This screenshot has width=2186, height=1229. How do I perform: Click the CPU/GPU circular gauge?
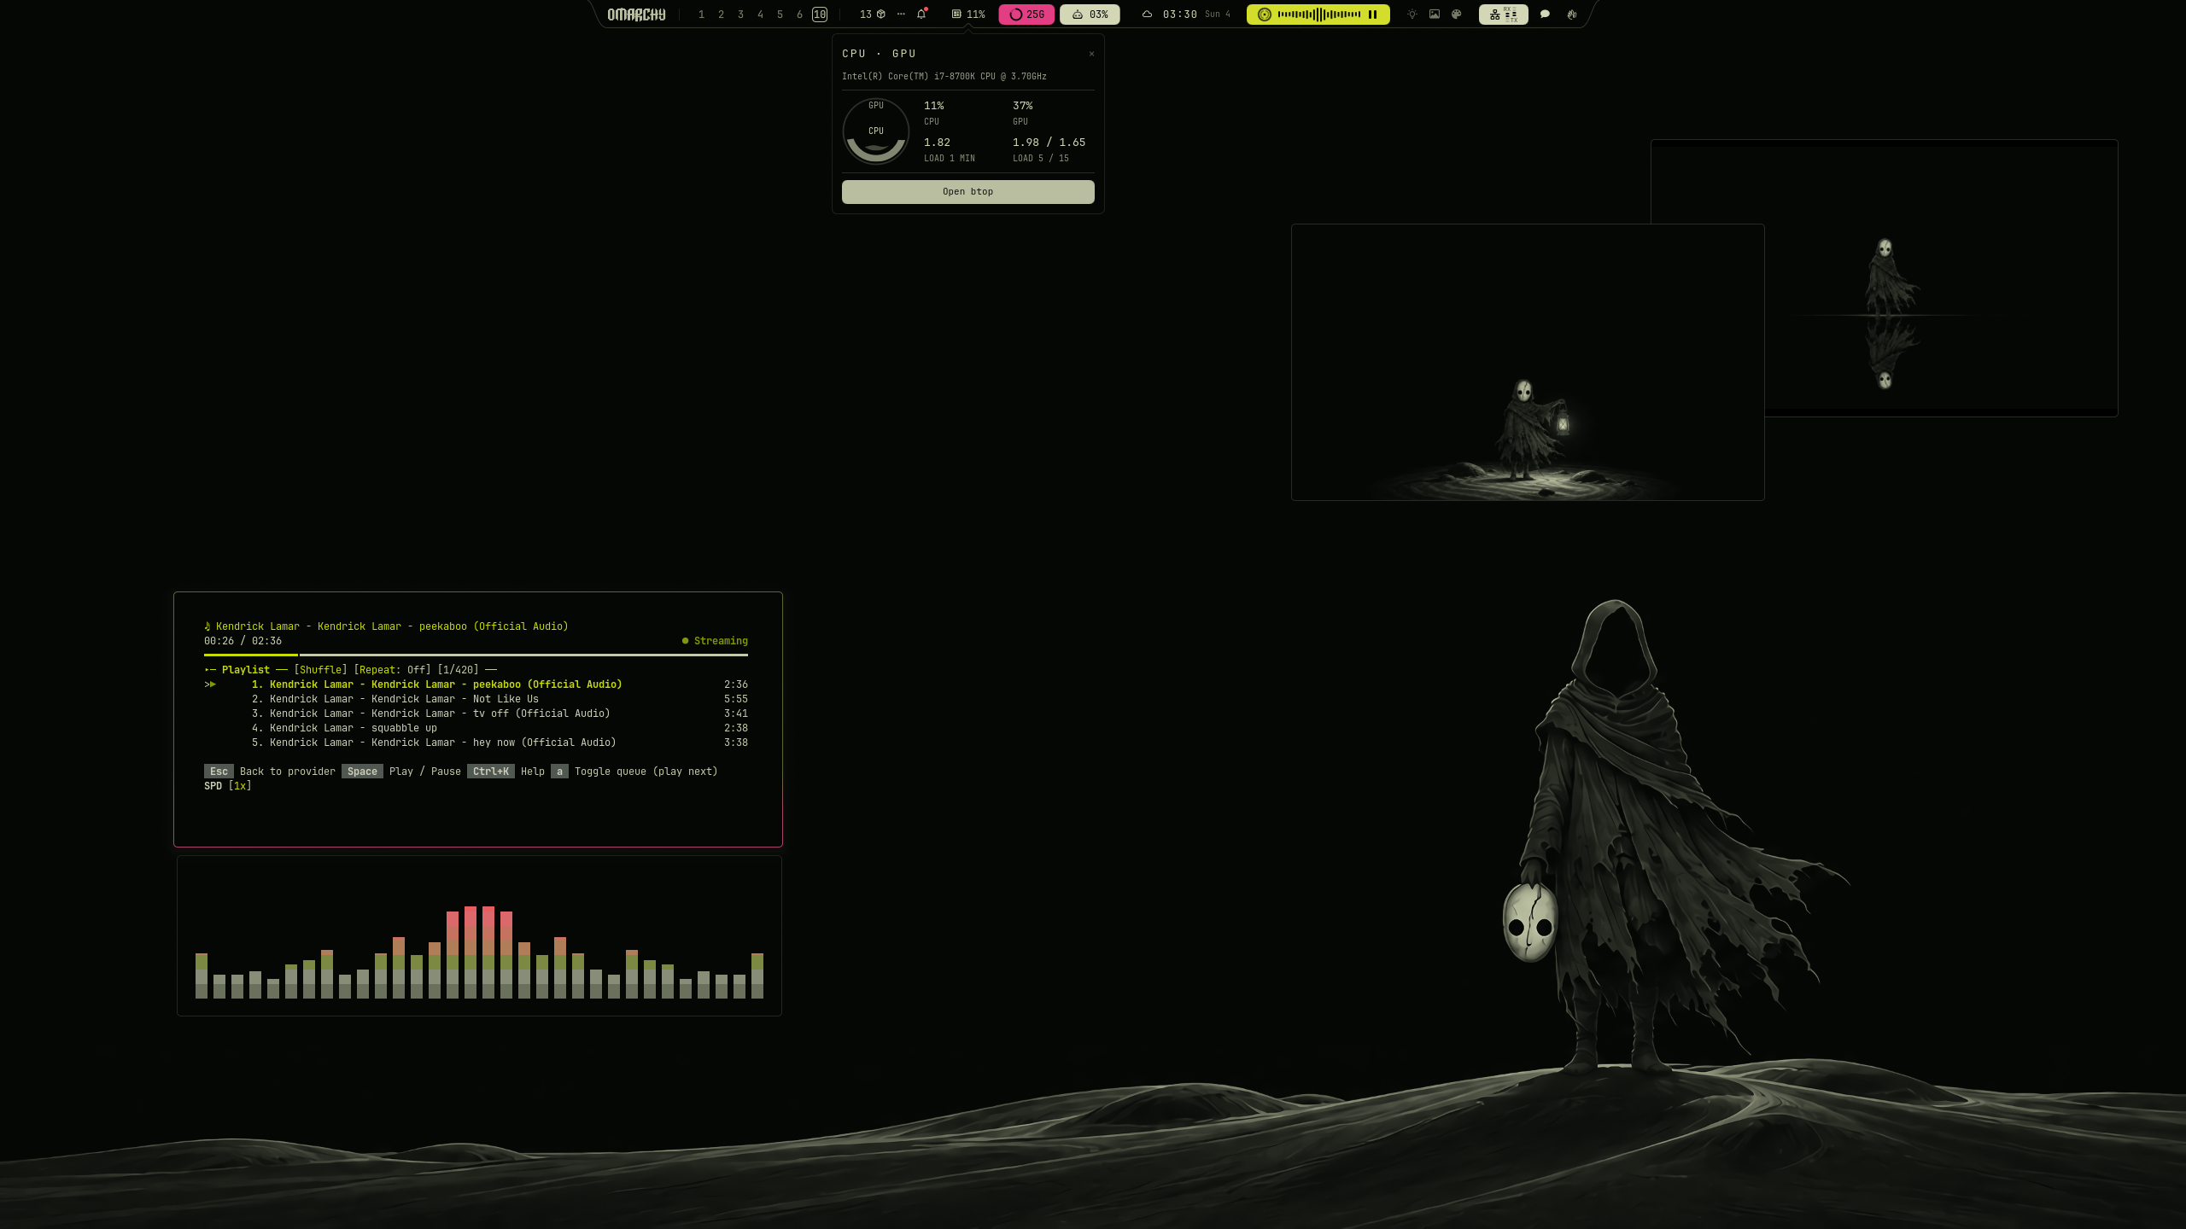(876, 131)
